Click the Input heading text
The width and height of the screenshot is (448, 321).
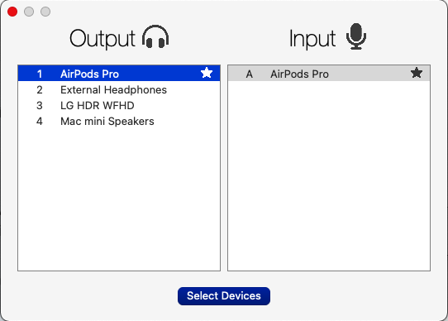(312, 39)
